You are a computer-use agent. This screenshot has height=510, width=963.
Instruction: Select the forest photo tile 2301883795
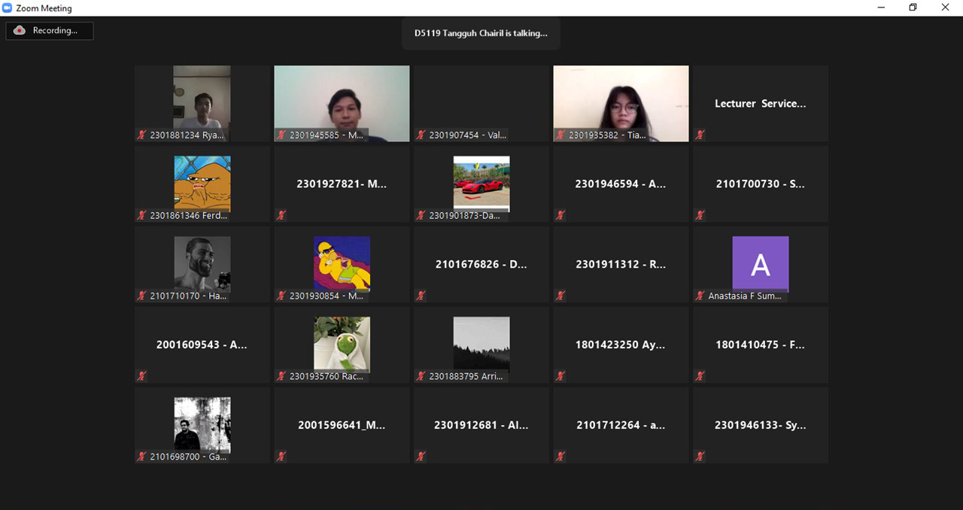point(481,344)
